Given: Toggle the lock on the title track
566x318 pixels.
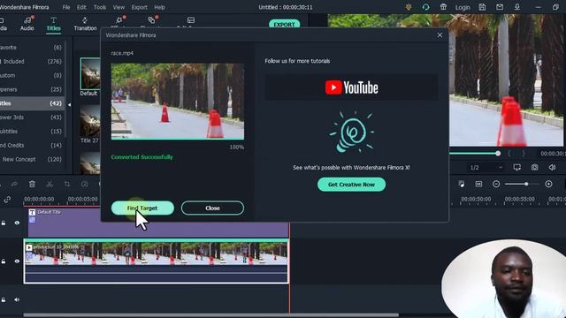Looking at the screenshot, I should pos(4,223).
